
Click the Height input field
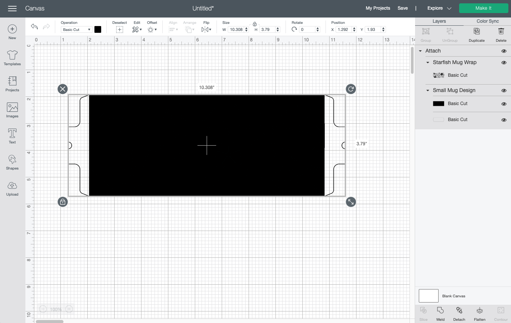(x=268, y=29)
